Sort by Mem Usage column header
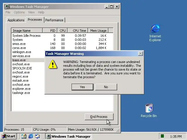This screenshot has width=187, height=140. (98, 31)
